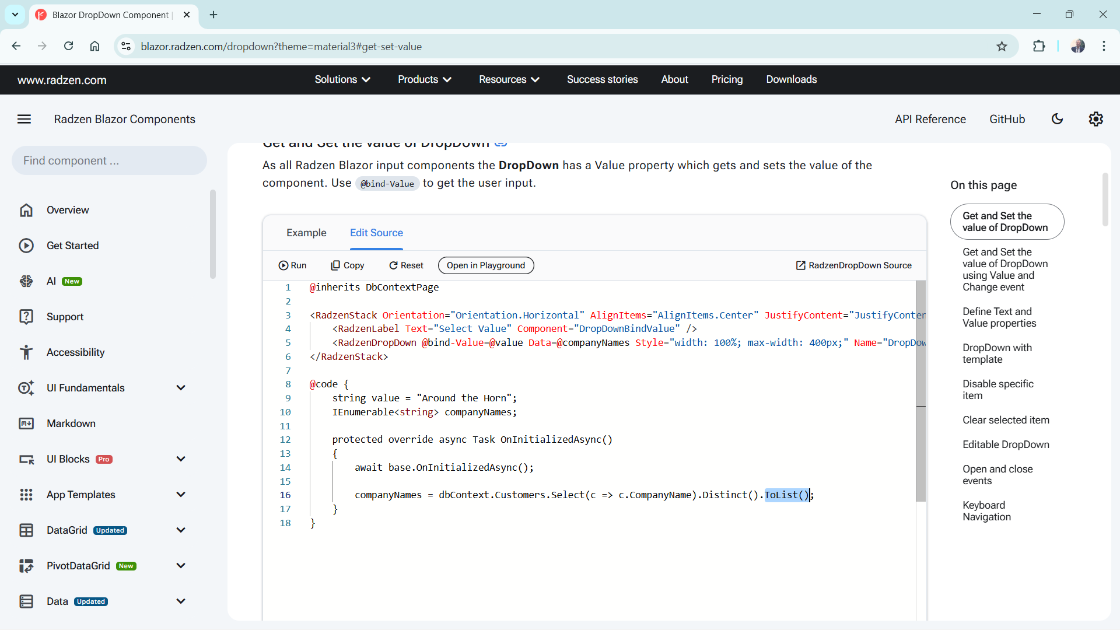The width and height of the screenshot is (1120, 630).
Task: Focus the Find component search field
Action: click(x=109, y=160)
